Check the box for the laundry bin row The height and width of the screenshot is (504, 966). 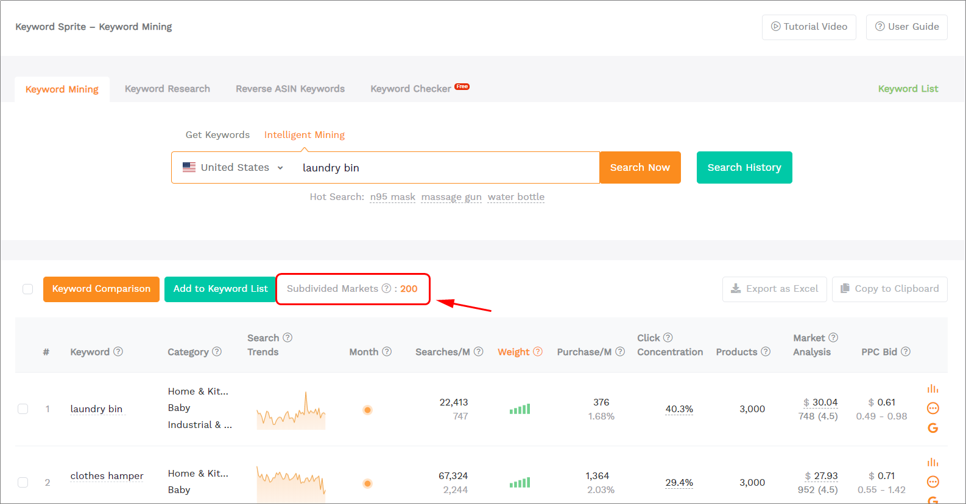point(23,409)
